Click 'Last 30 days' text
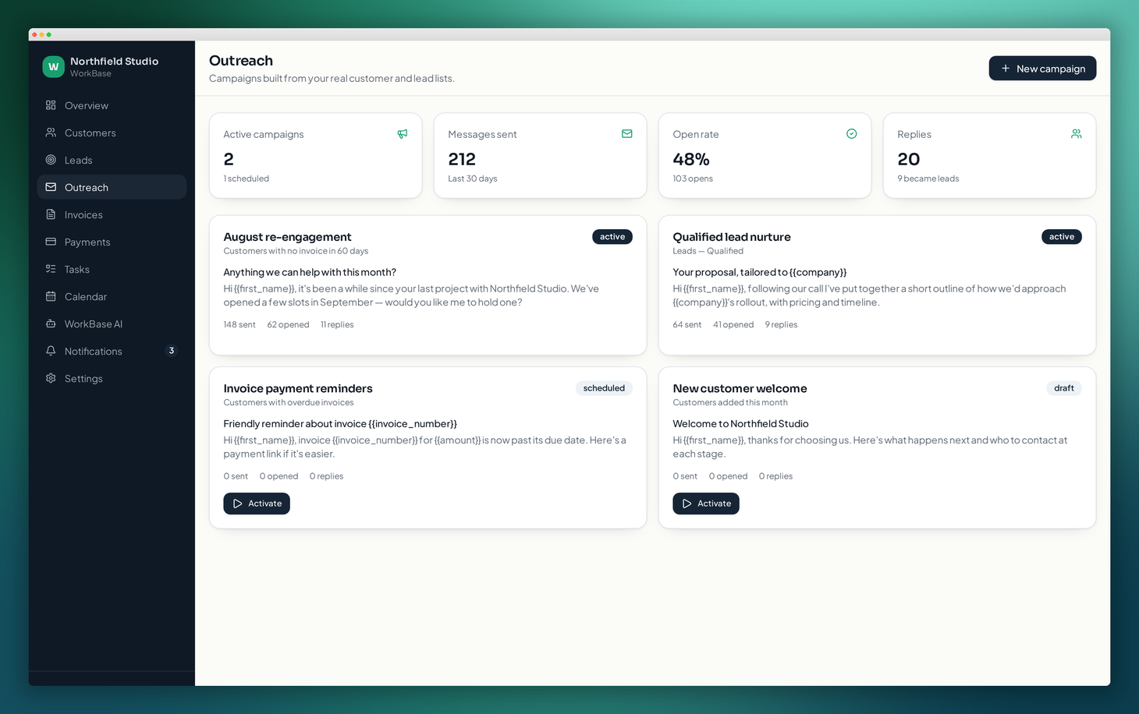 coord(473,178)
